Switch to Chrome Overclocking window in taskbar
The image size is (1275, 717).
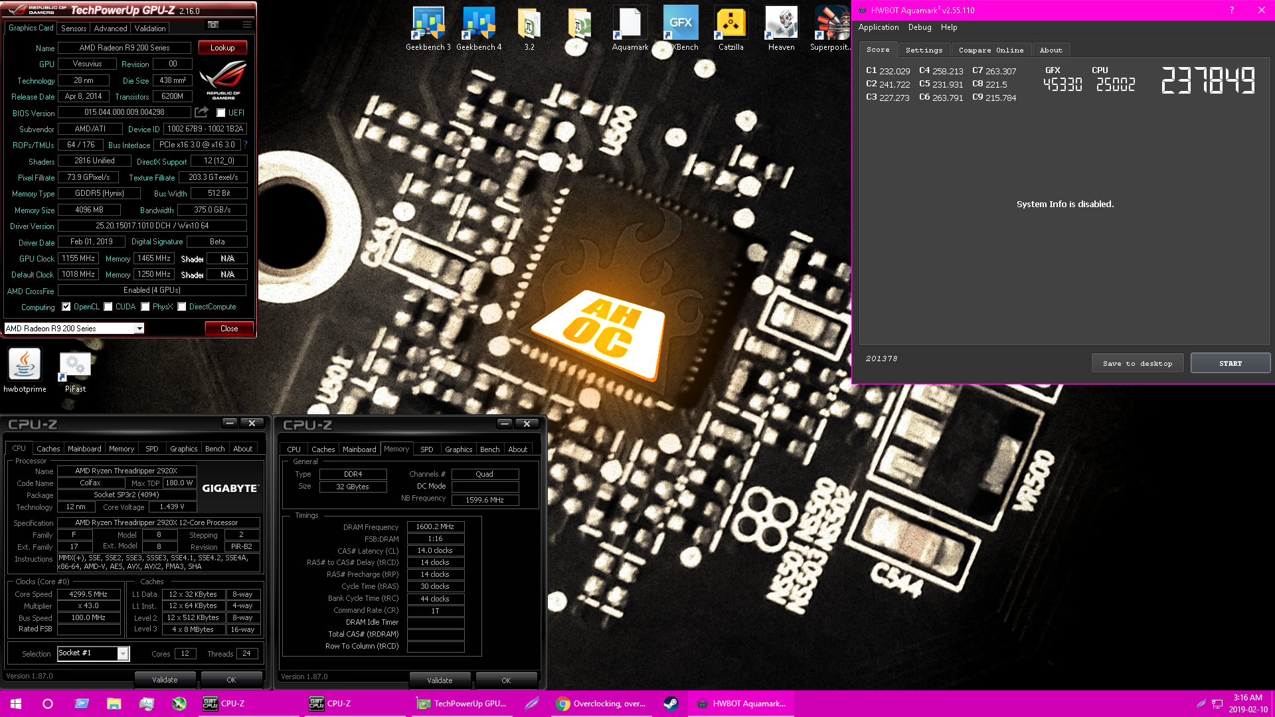602,704
